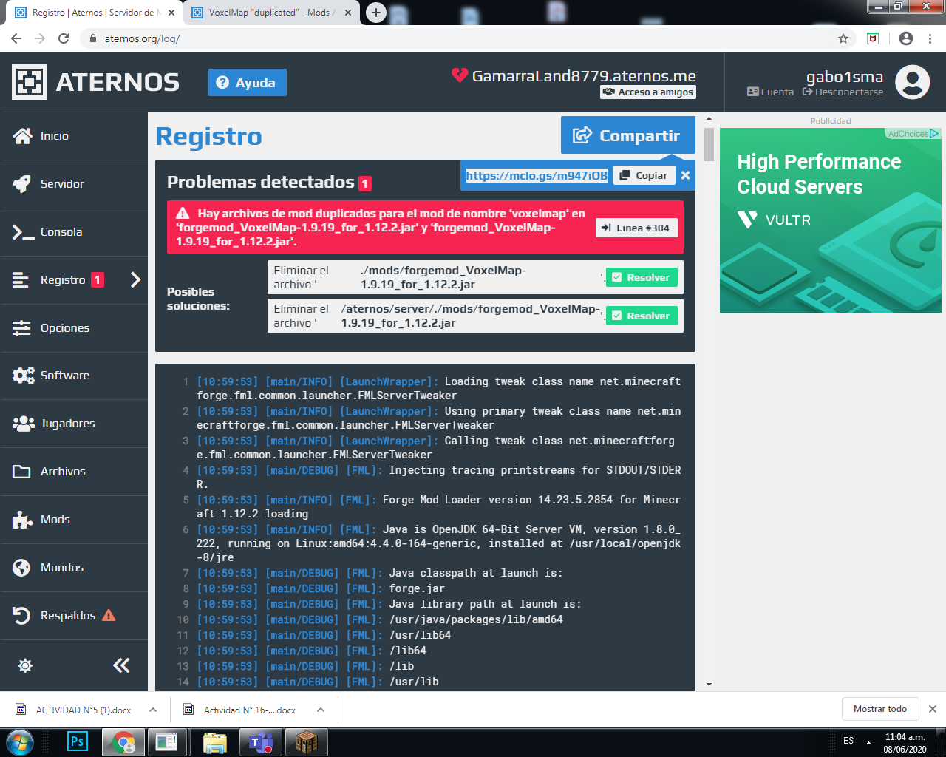The width and height of the screenshot is (946, 757).
Task: Click the heart icon beside server address
Action: click(x=460, y=75)
